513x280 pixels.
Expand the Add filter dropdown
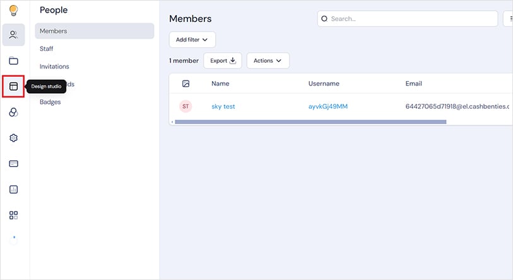tap(192, 40)
